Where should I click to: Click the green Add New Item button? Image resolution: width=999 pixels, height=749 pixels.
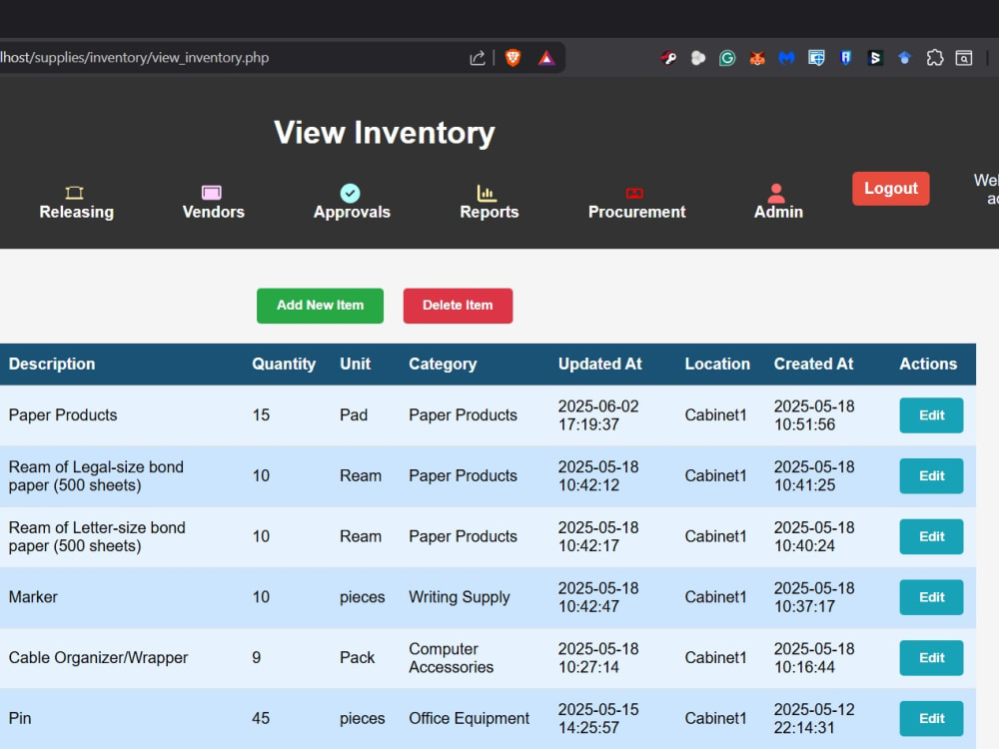click(320, 306)
